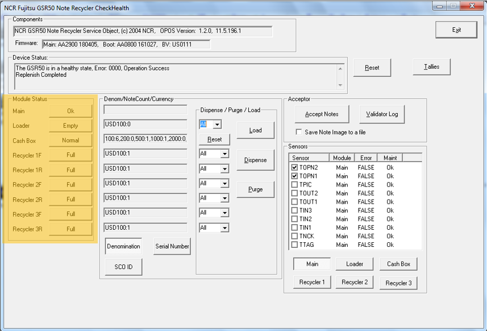487x331 pixels.
Task: Click the Service Object version field
Action: (143, 31)
